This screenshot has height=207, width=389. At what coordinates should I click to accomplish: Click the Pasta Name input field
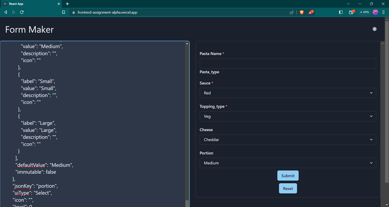[288, 63]
